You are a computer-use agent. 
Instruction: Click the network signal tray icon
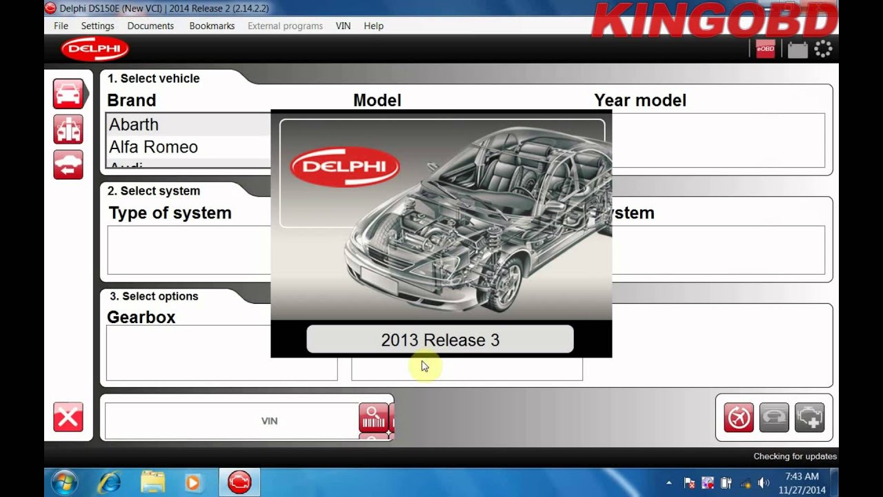click(x=745, y=483)
